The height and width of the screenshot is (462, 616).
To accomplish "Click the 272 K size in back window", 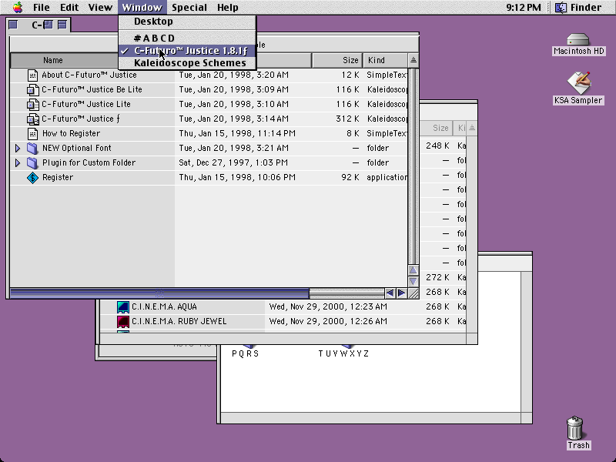I will 437,277.
